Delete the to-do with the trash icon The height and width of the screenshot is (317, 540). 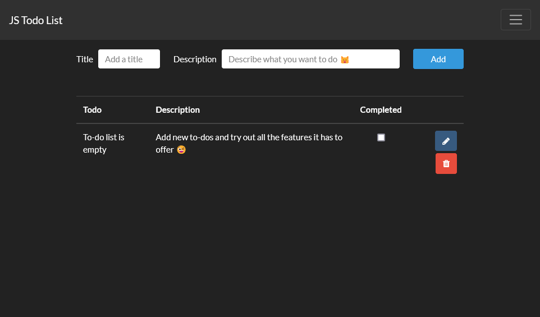pos(446,163)
